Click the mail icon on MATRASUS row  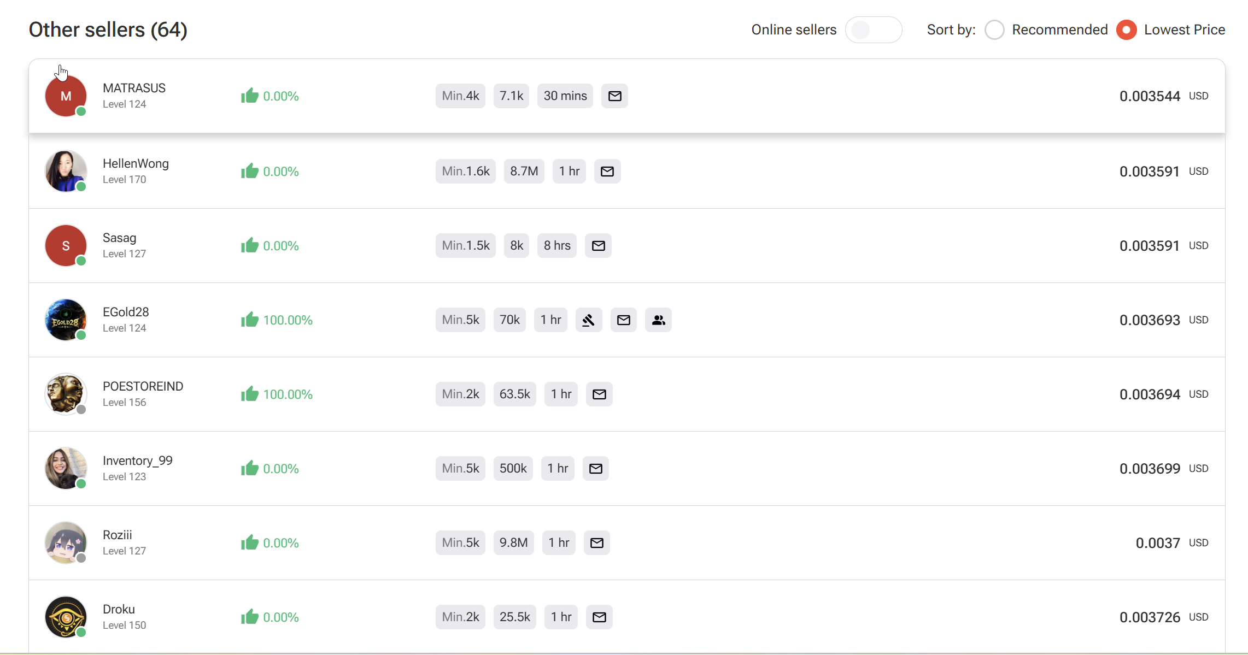[x=614, y=96]
